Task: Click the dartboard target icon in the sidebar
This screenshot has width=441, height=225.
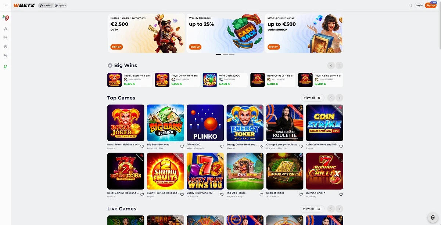Action: click(x=6, y=18)
